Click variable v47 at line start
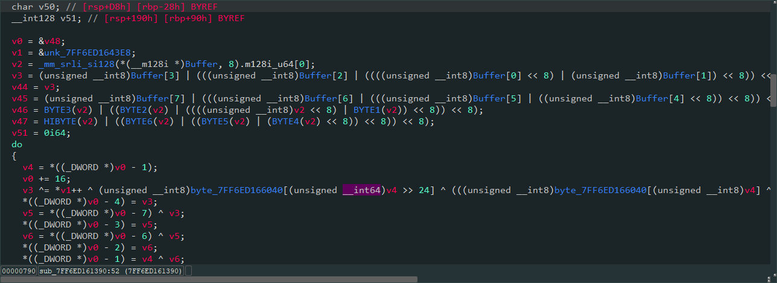 tap(19, 121)
